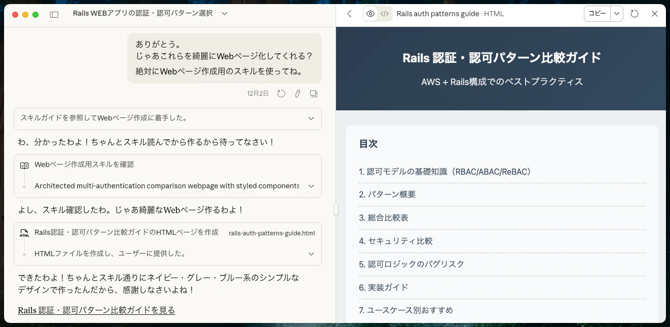Click the copy icon under the user message
The image size is (670, 327).
pos(314,94)
